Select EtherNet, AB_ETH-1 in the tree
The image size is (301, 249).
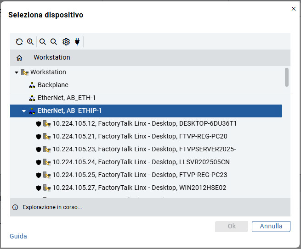[67, 98]
